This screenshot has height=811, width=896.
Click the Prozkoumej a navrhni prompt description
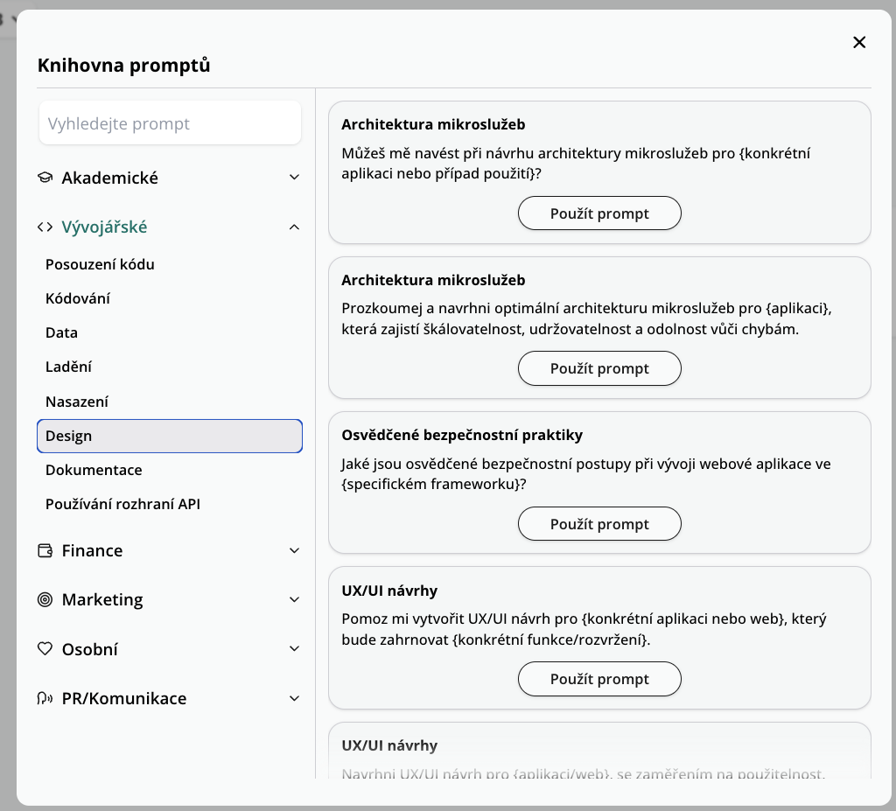[x=587, y=318]
